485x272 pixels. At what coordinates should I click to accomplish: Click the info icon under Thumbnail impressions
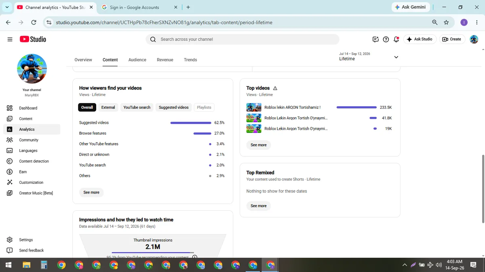click(x=195, y=257)
